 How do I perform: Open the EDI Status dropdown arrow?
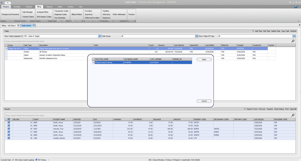click(x=49, y=160)
